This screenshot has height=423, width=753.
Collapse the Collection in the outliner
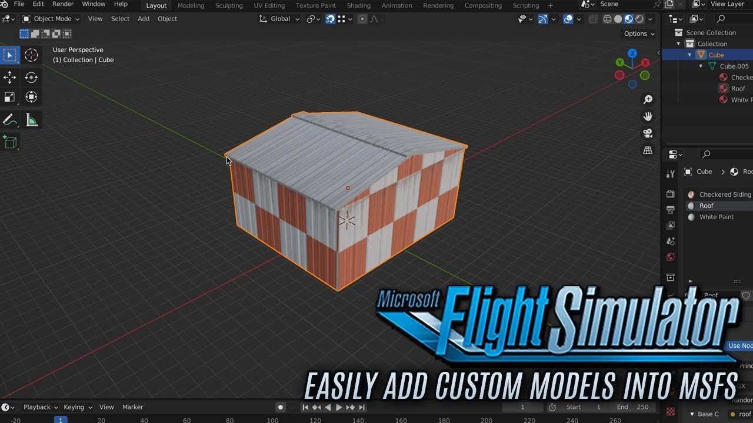click(x=678, y=44)
